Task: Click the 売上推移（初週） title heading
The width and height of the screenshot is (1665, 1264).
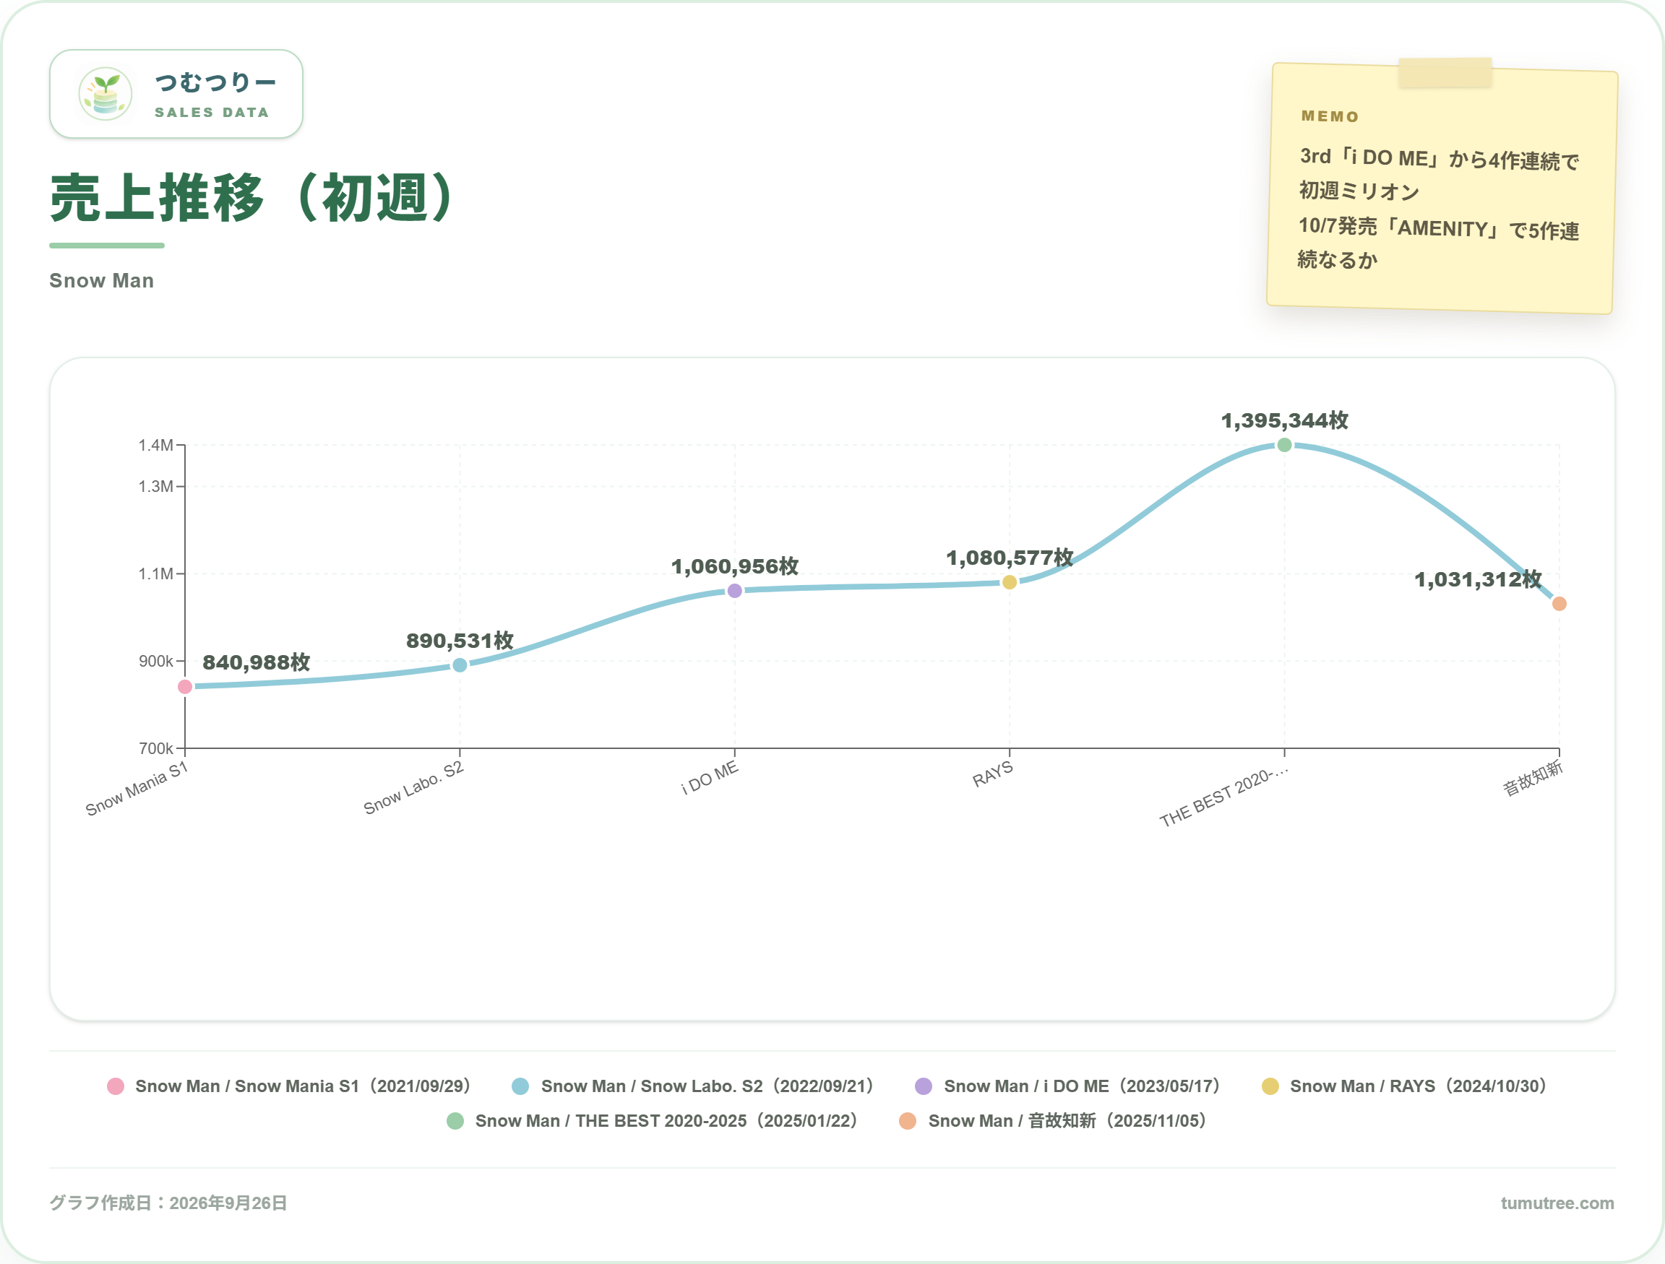Action: point(254,197)
